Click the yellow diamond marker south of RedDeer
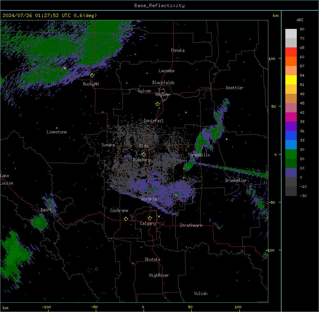The height and width of the screenshot is (312, 319). coord(157,104)
